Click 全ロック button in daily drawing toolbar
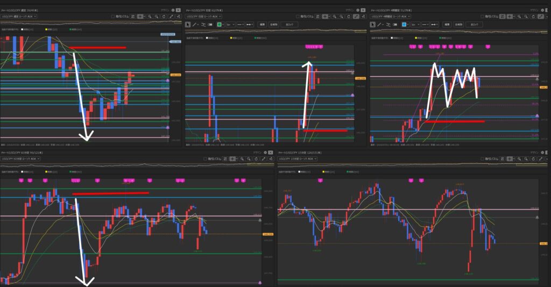 pyautogui.click(x=289, y=24)
